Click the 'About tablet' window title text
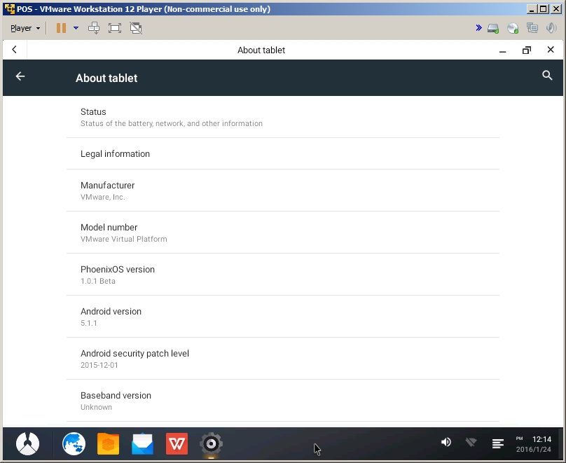The image size is (566, 463). pyautogui.click(x=261, y=50)
